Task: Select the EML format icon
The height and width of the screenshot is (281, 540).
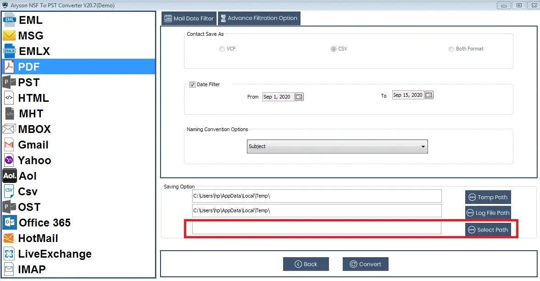Action: [x=9, y=20]
